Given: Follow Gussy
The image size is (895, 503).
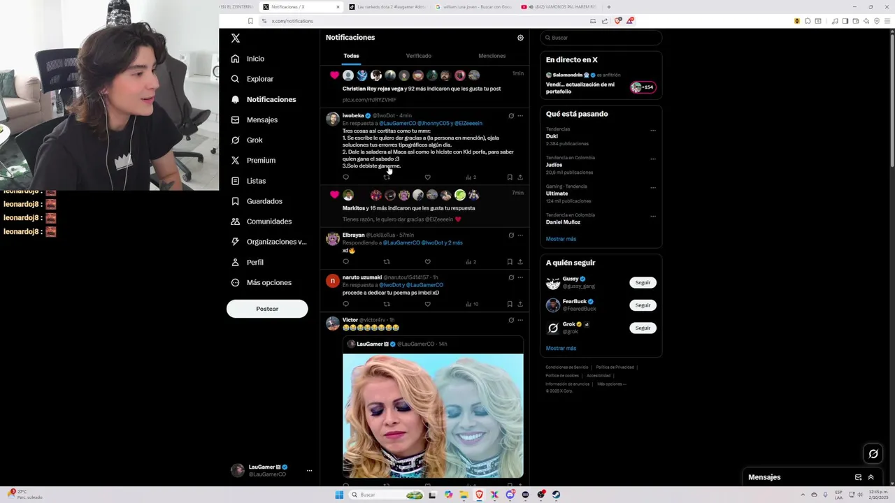Looking at the screenshot, I should click(643, 283).
